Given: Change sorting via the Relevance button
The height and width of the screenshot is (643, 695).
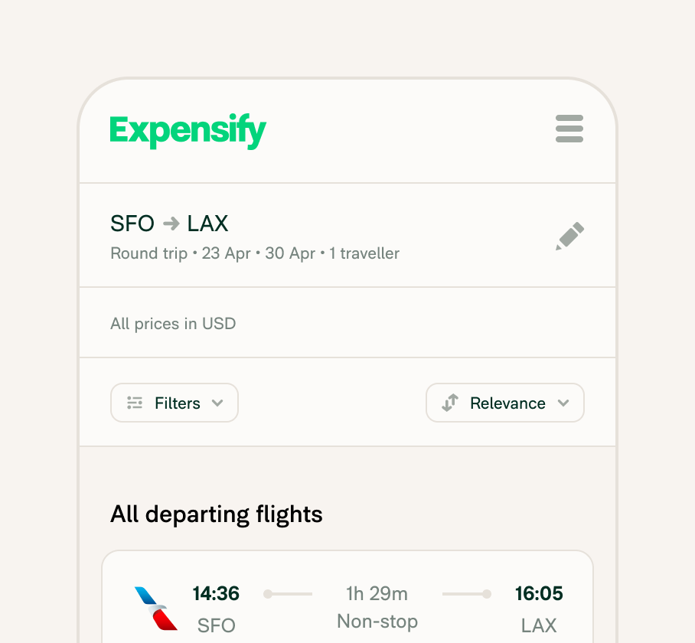Looking at the screenshot, I should click(505, 403).
